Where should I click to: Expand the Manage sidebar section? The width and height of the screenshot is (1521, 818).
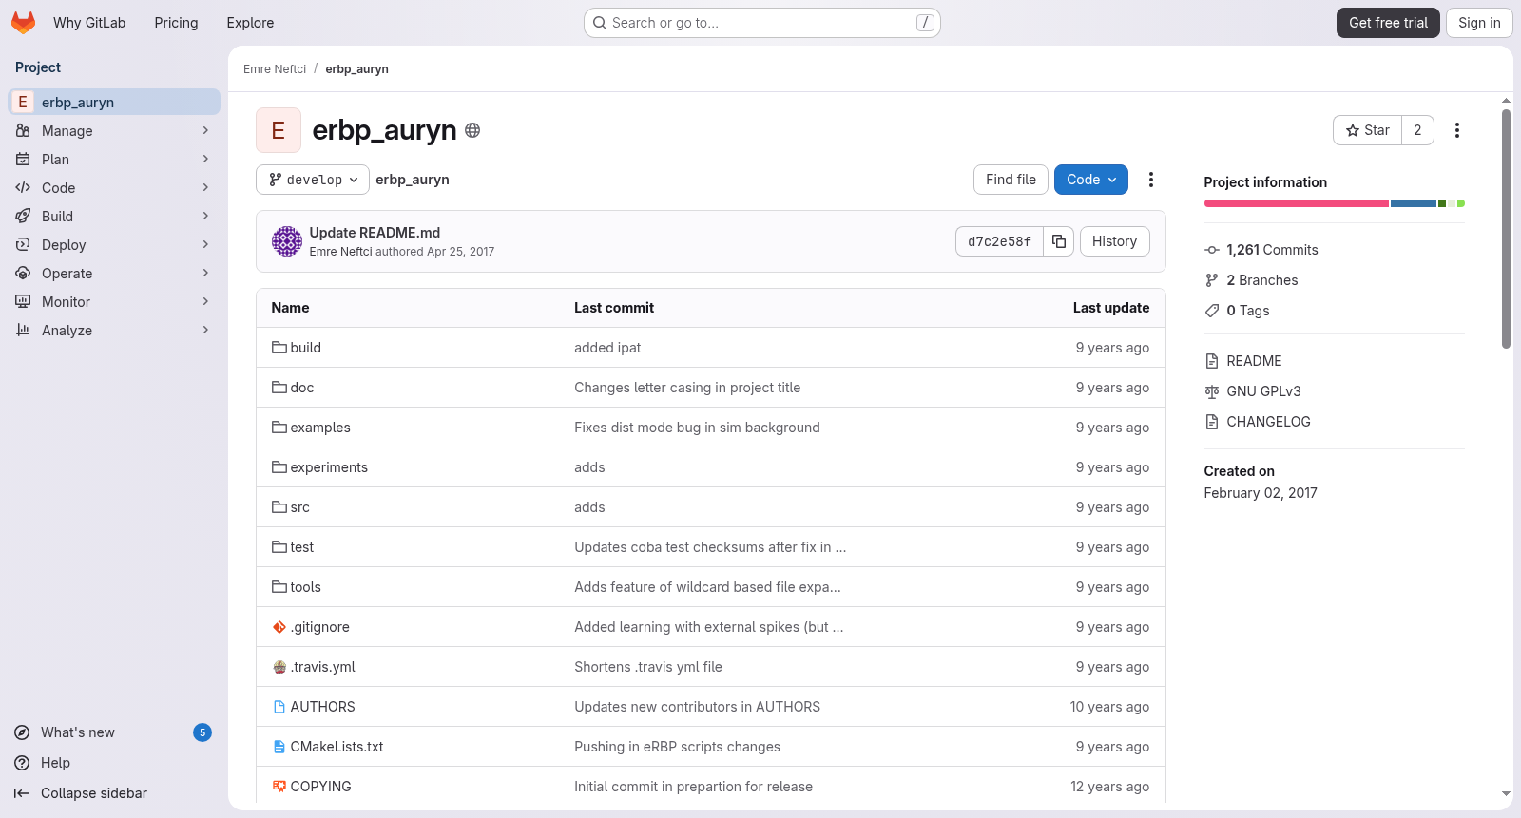coord(114,131)
